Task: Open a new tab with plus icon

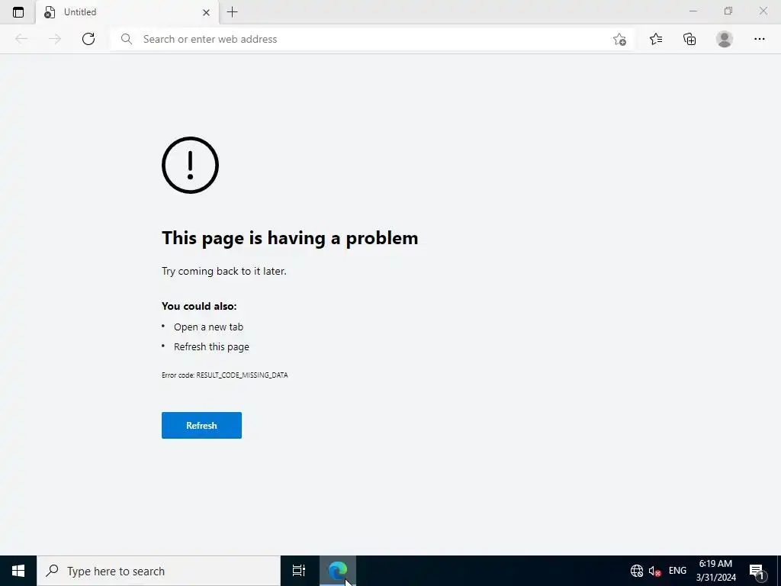Action: (x=232, y=12)
